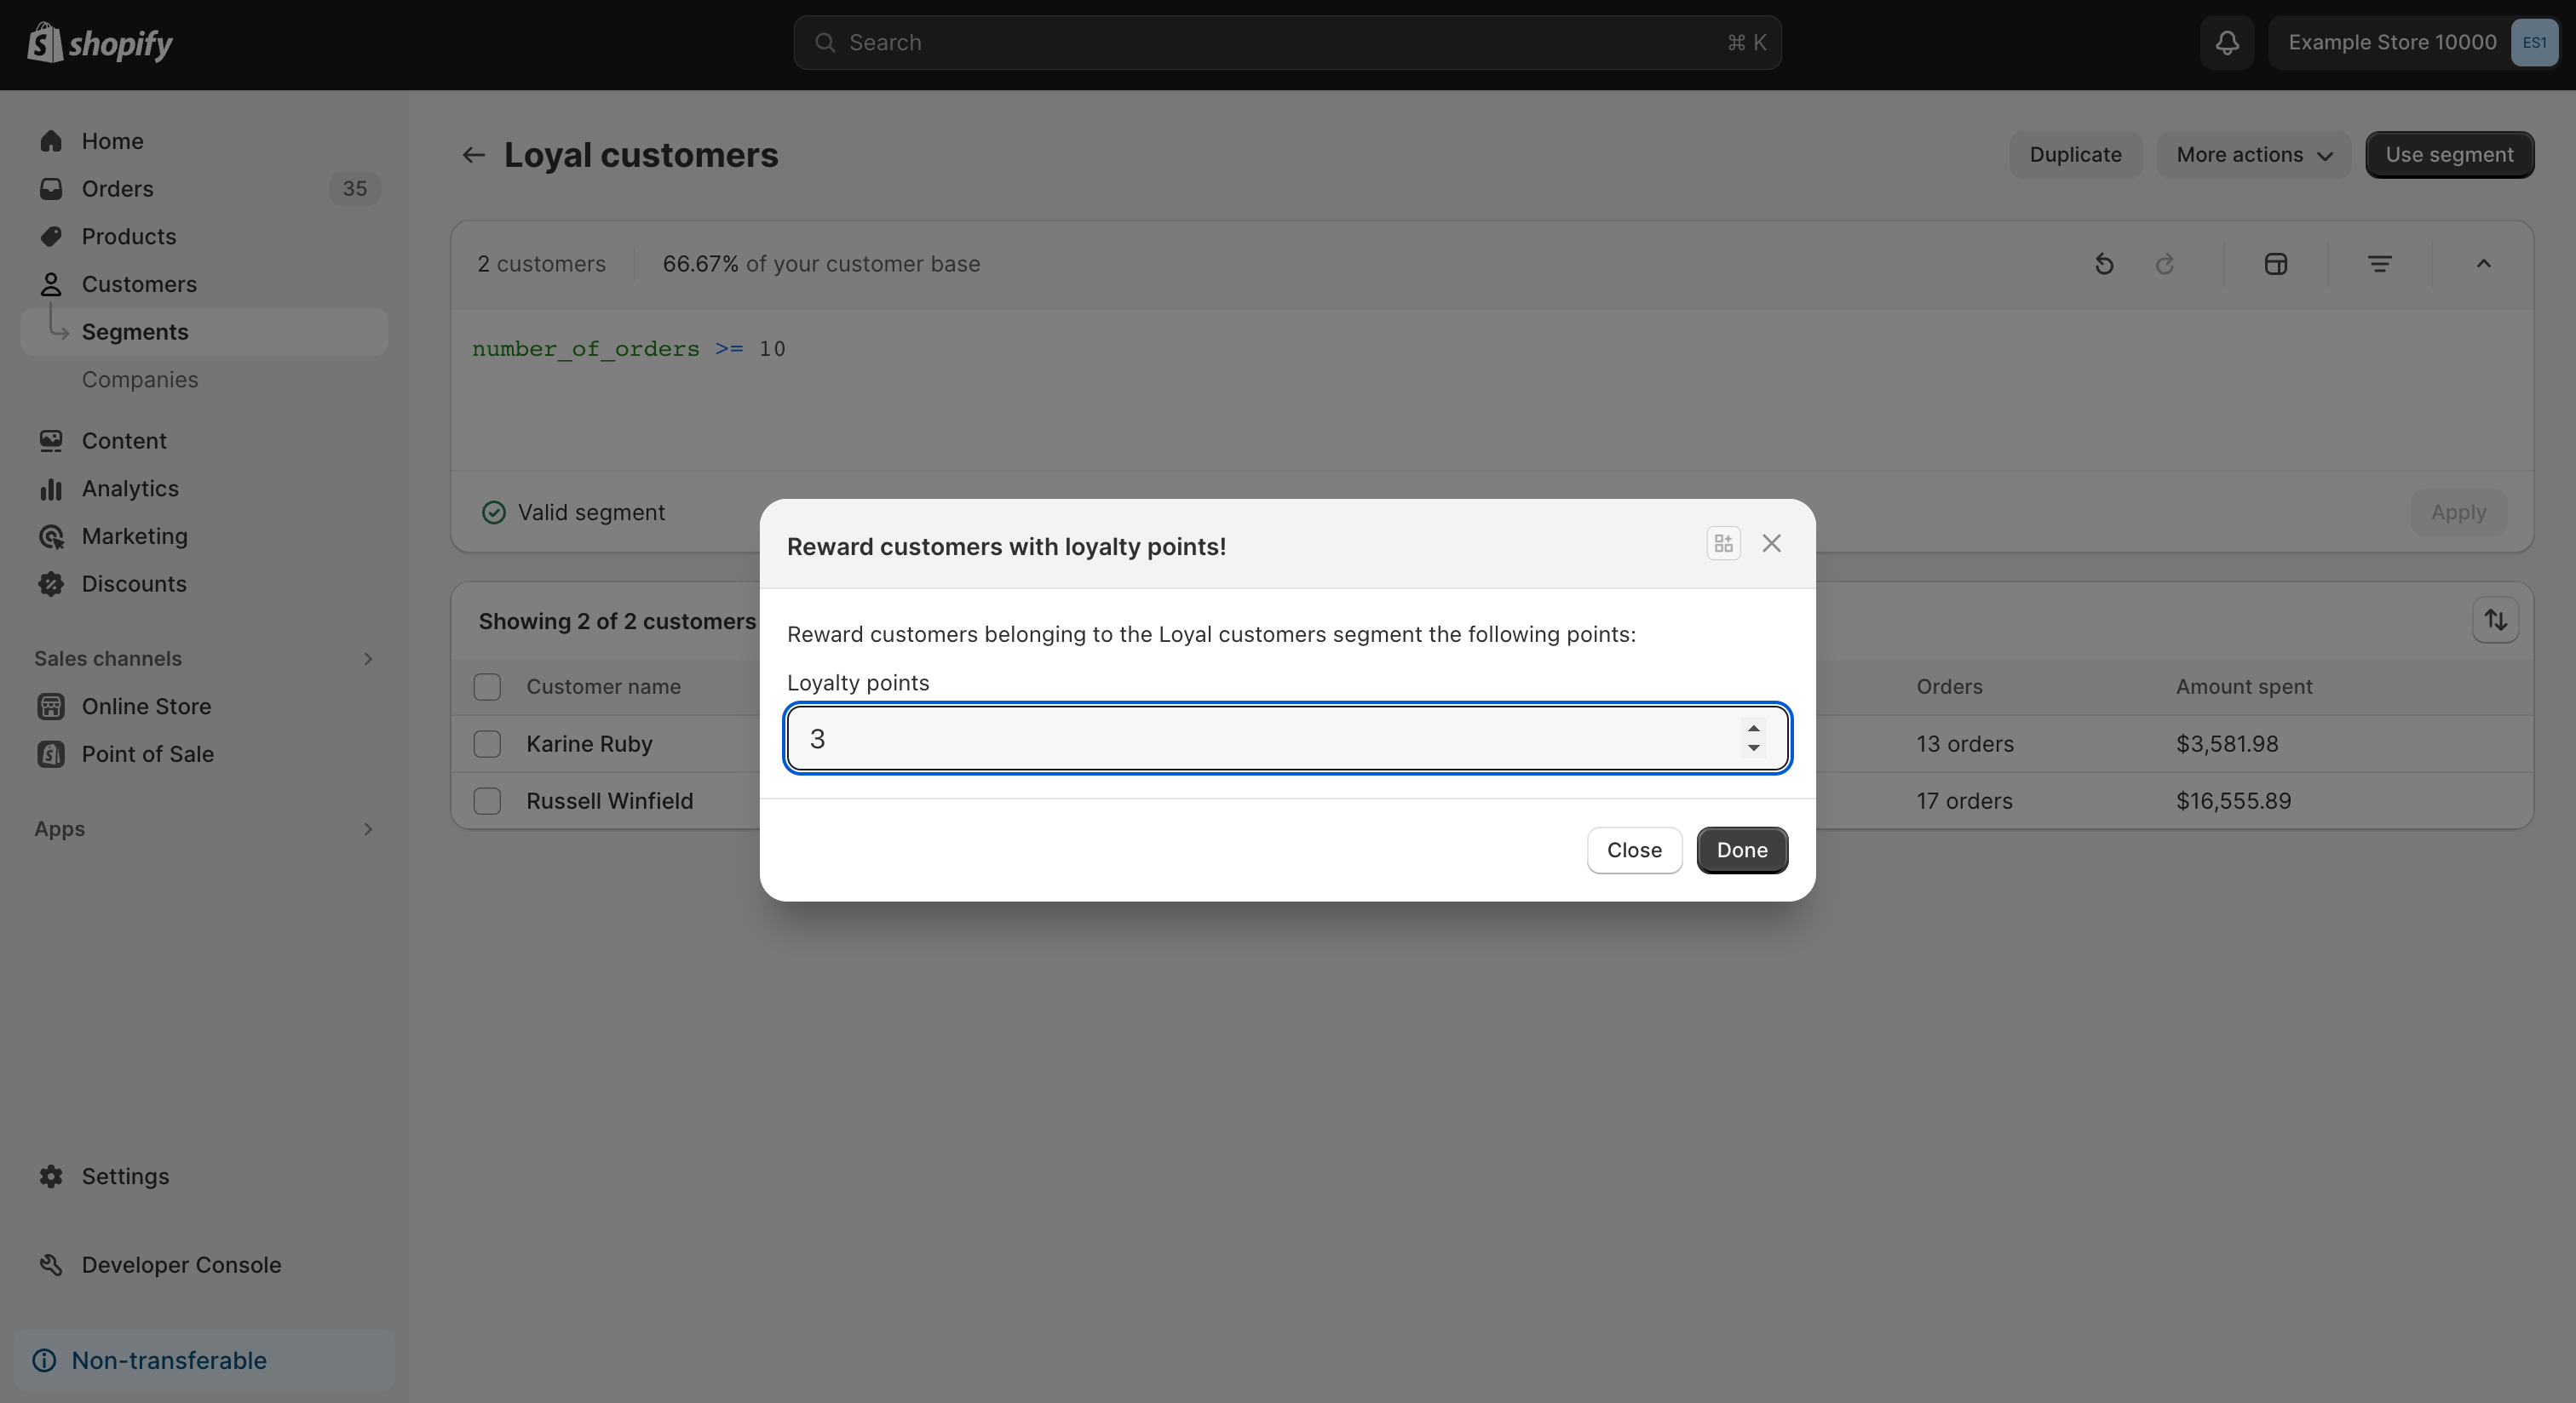Click the notifications bell icon
The image size is (2576, 1403).
coord(2227,42)
